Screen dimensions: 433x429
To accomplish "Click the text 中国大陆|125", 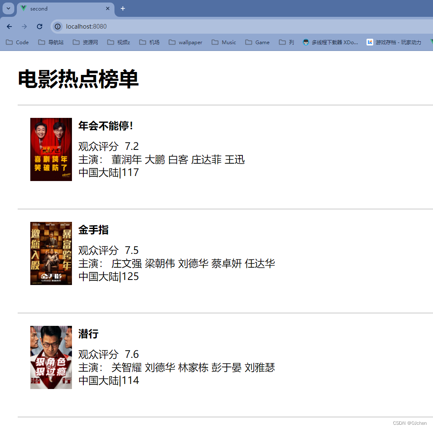I will (109, 277).
